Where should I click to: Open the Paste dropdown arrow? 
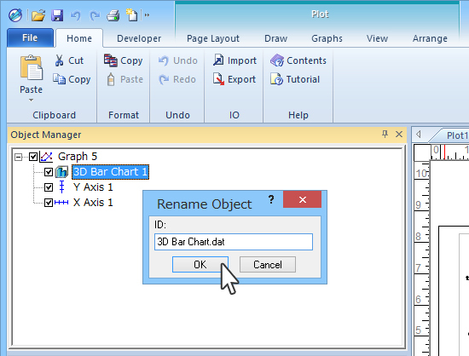[31, 100]
